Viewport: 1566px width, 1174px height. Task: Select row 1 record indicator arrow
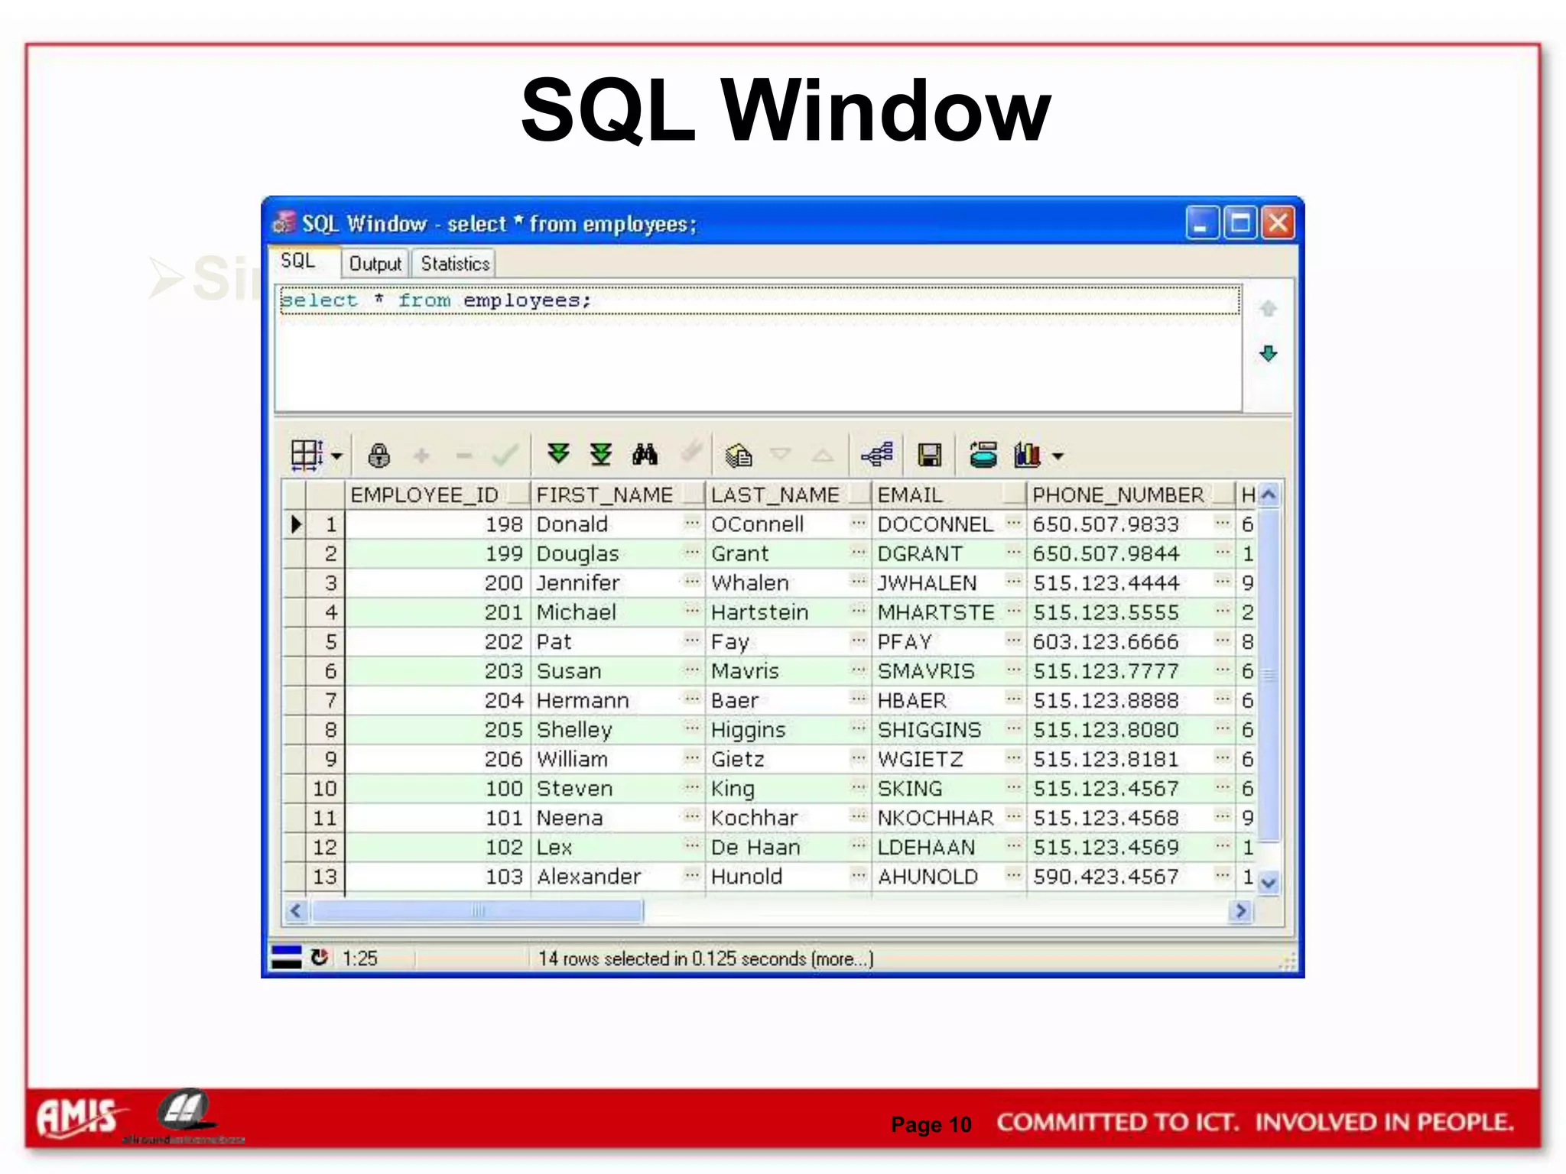pyautogui.click(x=296, y=524)
